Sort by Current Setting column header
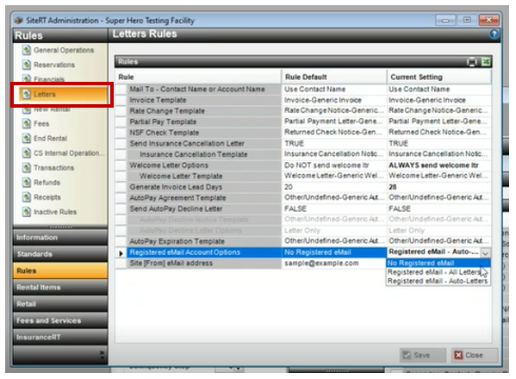 point(439,77)
